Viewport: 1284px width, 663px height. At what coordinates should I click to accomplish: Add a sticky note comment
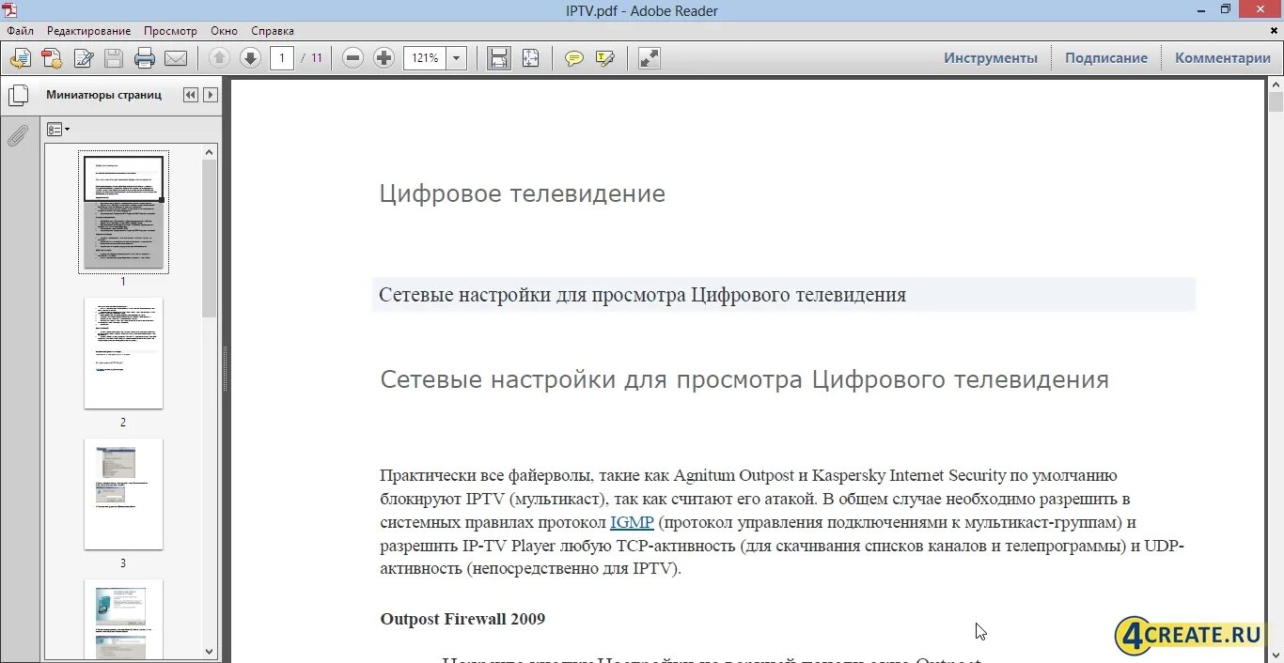pos(574,58)
